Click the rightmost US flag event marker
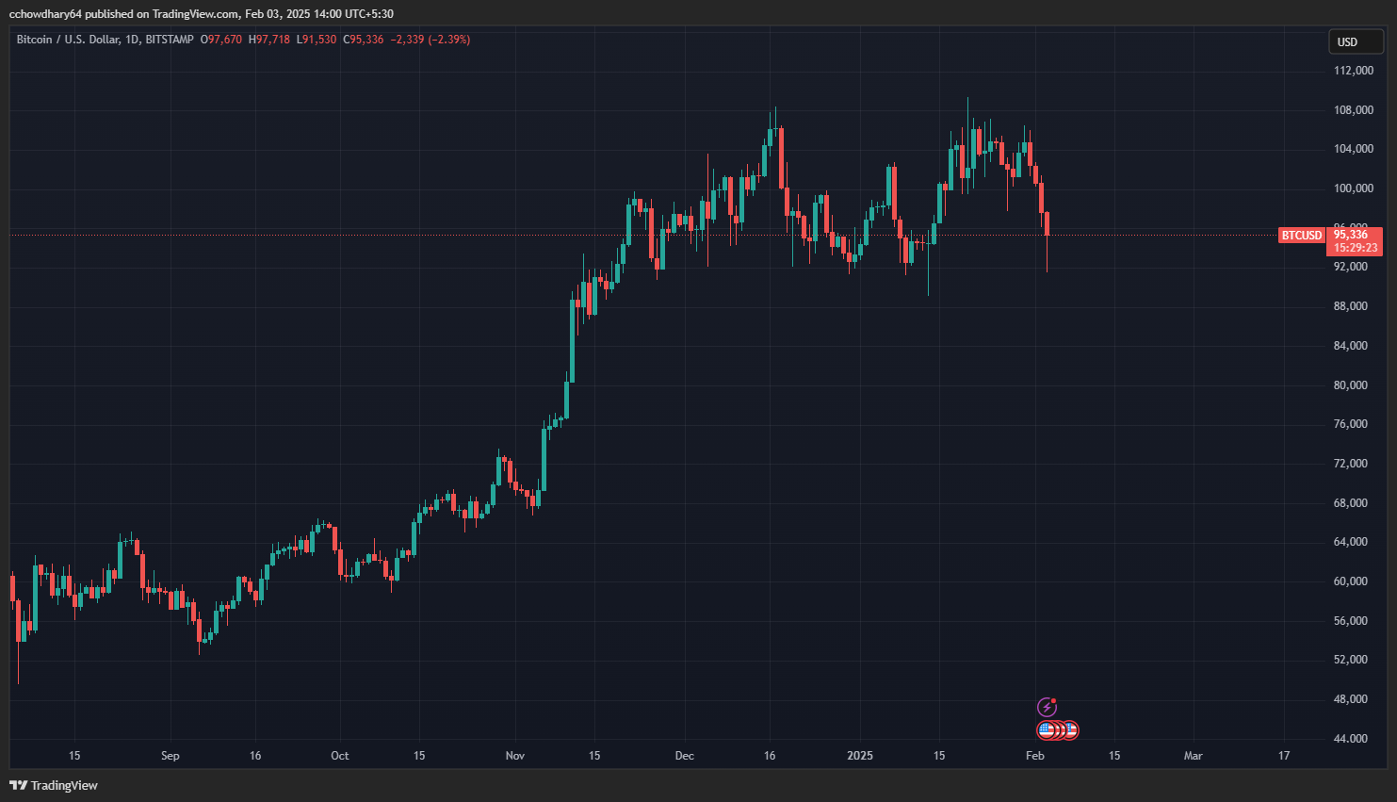The width and height of the screenshot is (1397, 802). tap(1072, 730)
